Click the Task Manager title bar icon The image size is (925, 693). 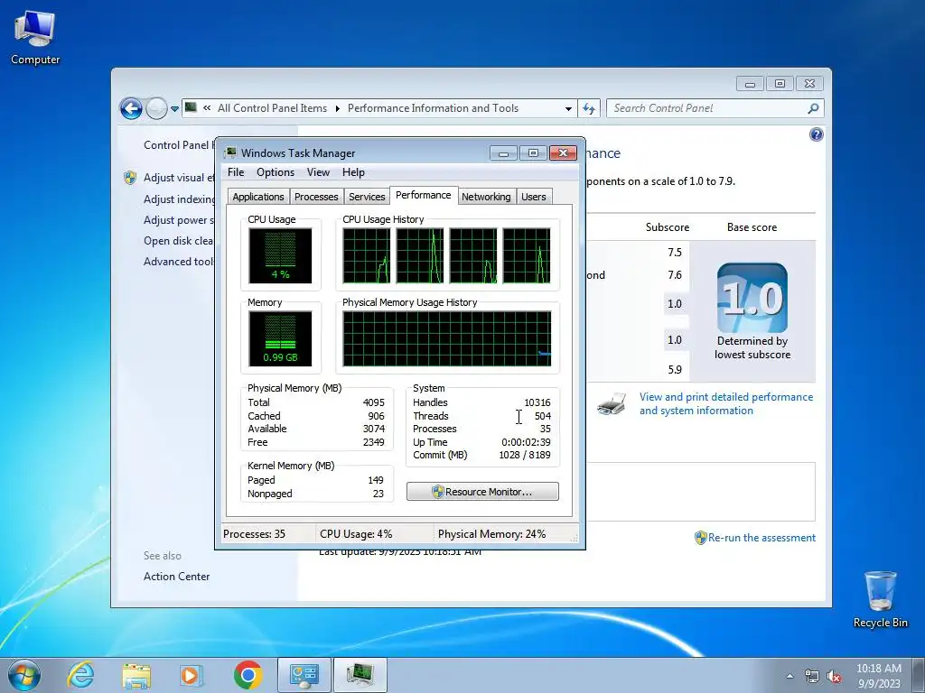coord(230,153)
